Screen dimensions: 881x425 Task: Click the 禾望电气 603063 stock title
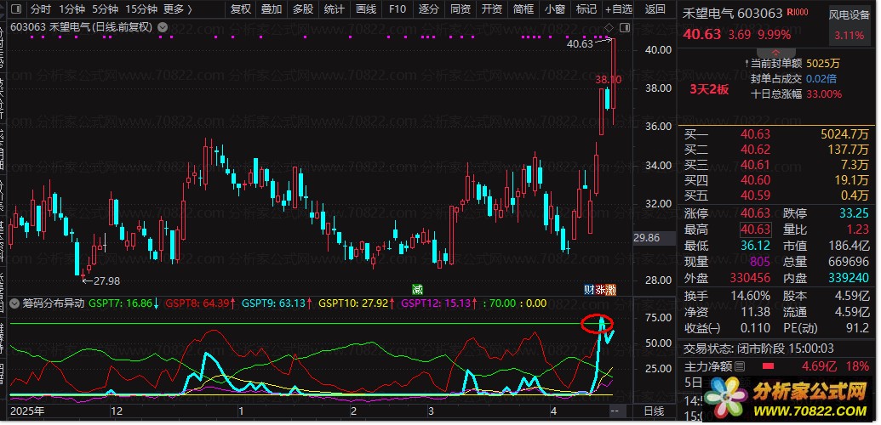pyautogui.click(x=731, y=13)
